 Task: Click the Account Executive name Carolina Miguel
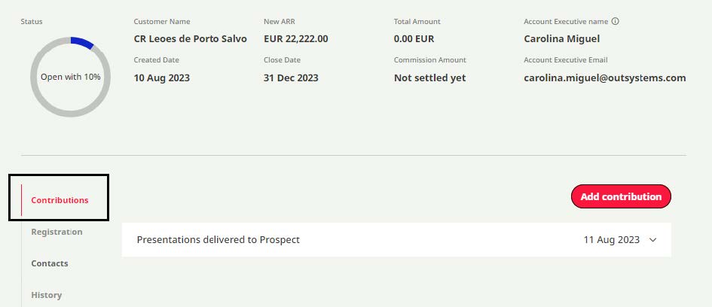[x=561, y=38]
